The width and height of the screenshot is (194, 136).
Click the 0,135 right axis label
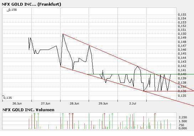pyautogui.click(x=182, y=96)
